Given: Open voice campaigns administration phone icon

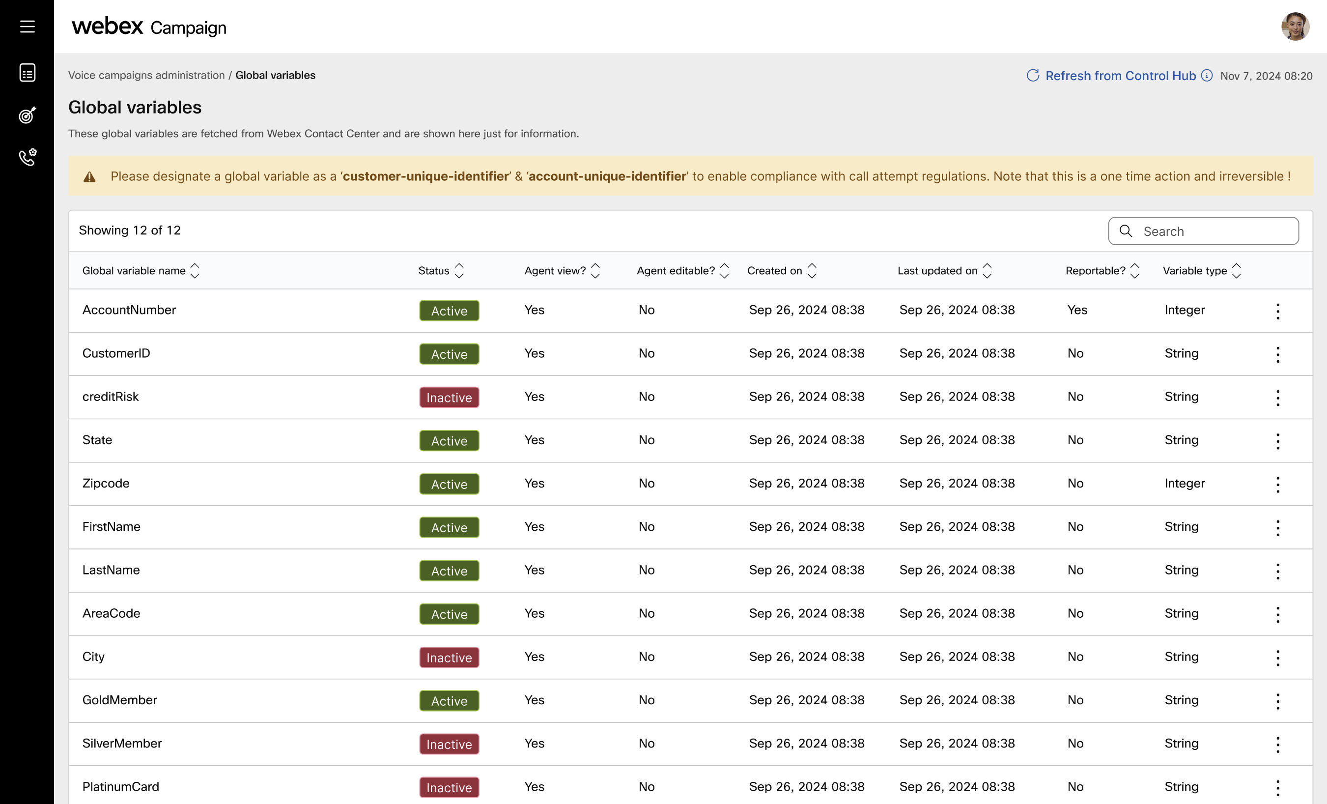Looking at the screenshot, I should pyautogui.click(x=27, y=157).
